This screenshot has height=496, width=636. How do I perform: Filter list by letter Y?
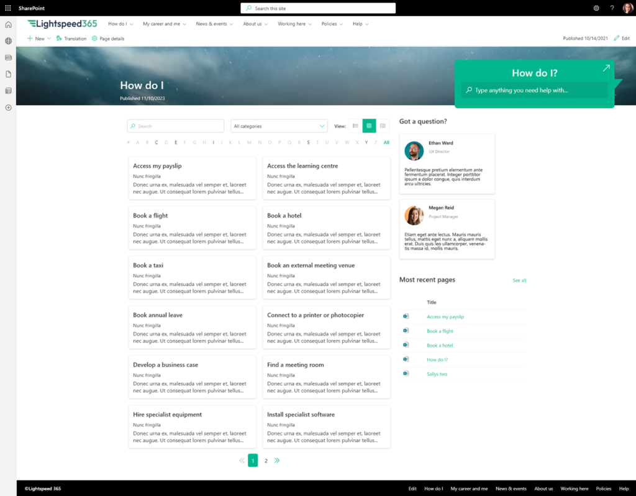tap(366, 142)
